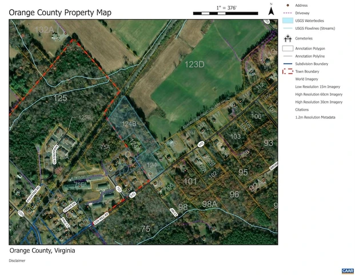
Task: Click the map scale bar
Action: (225, 13)
